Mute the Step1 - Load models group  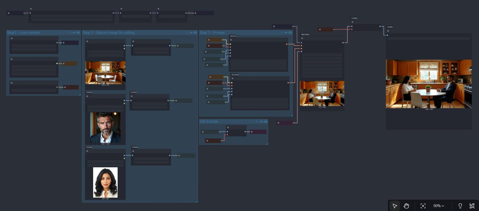click(78, 33)
